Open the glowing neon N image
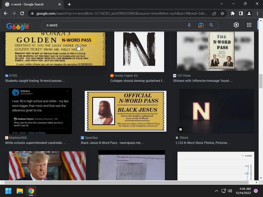Viewport: 263px width, 197px height. pyautogui.click(x=217, y=111)
